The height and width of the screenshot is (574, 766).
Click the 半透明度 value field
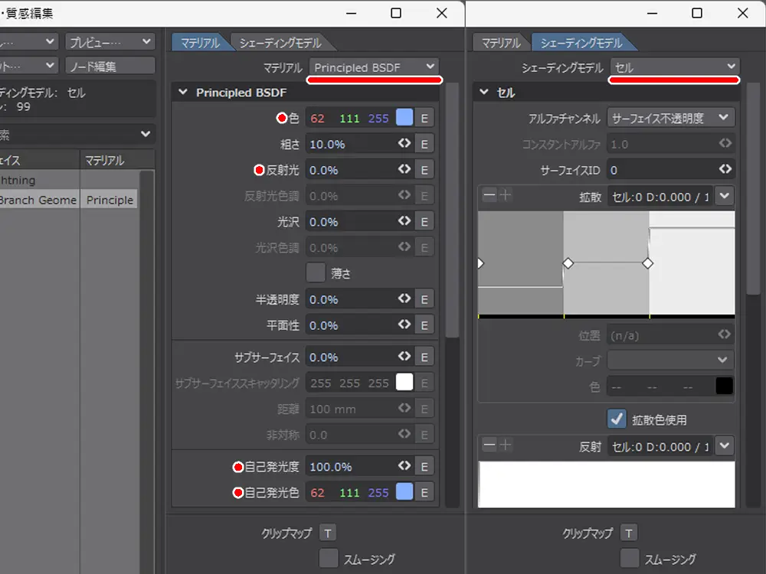350,299
